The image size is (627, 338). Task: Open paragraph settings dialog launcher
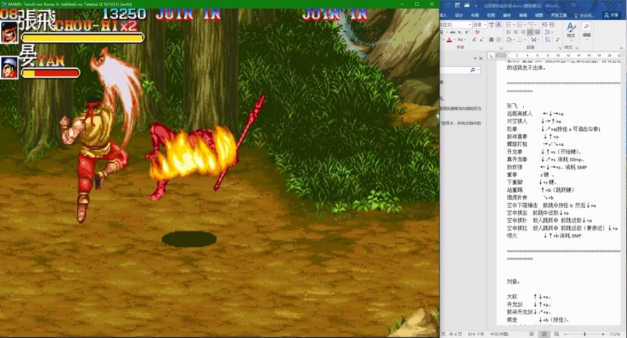(561, 47)
